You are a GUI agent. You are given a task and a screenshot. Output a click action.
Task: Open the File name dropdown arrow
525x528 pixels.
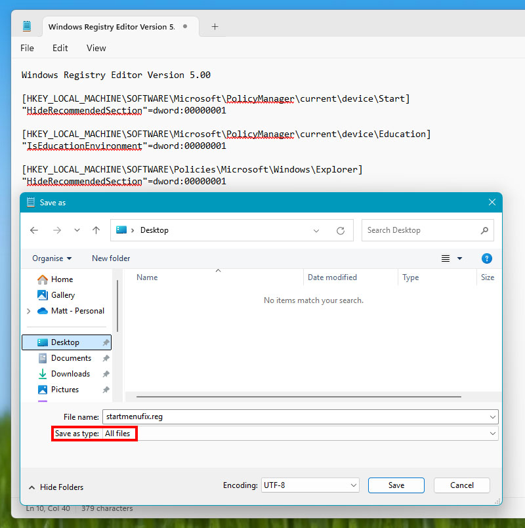492,417
